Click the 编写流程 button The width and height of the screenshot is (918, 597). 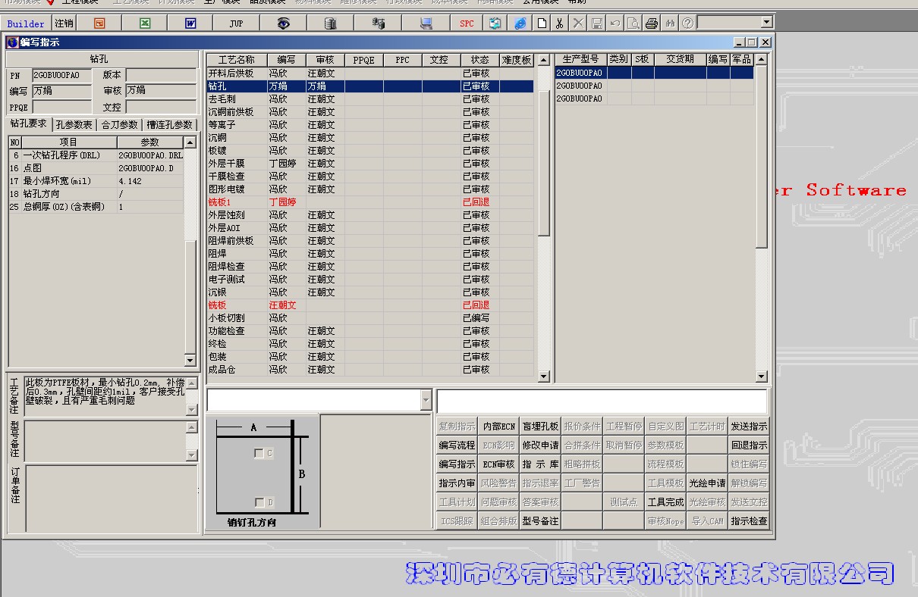[x=457, y=445]
